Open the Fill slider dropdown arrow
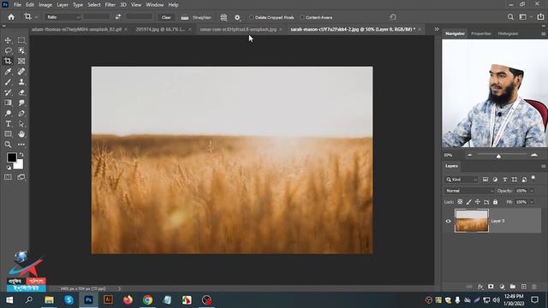Viewport: 548px width, 308px height. 532,202
